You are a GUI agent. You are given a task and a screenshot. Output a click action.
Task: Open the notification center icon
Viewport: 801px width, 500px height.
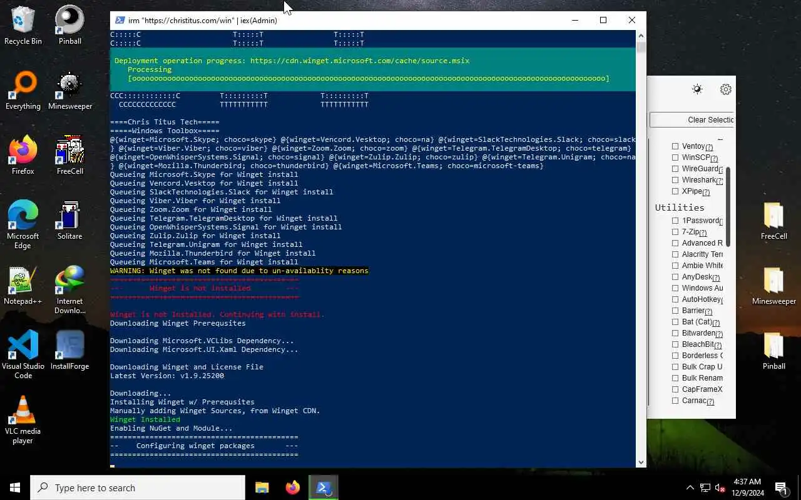[x=781, y=487]
